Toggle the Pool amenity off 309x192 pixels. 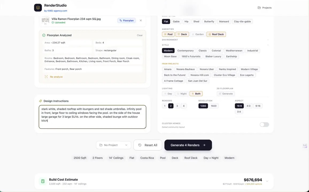point(168,34)
